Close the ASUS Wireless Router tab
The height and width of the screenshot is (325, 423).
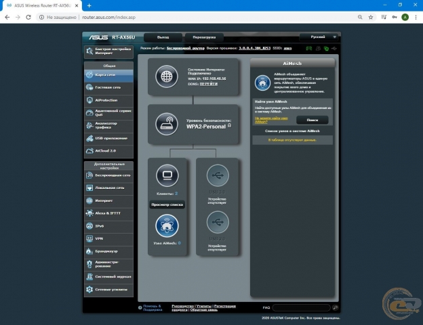(x=77, y=5)
